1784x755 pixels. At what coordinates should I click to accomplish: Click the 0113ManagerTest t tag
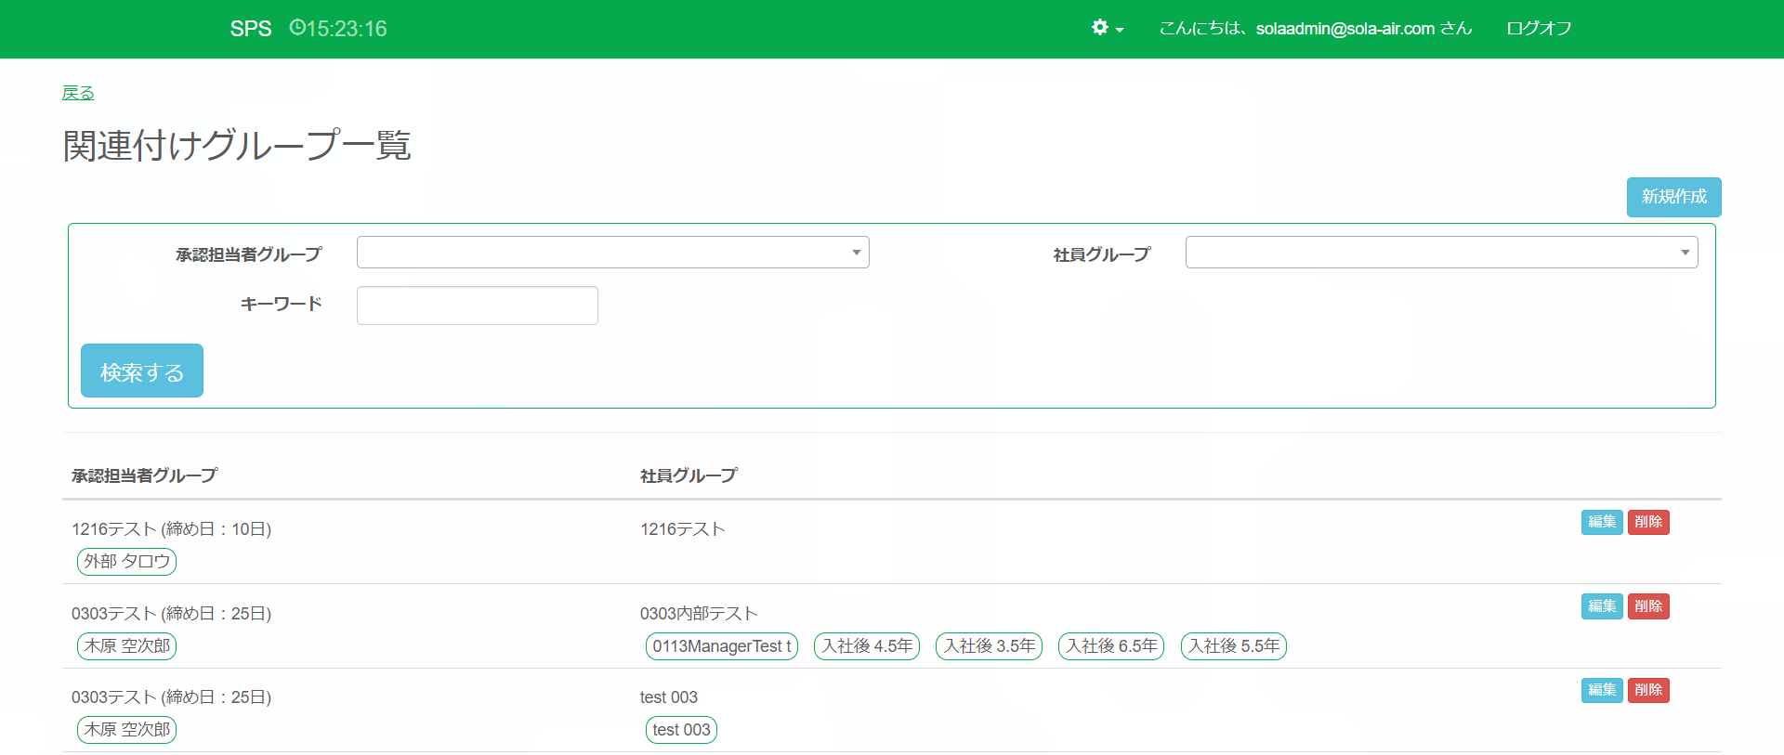(x=721, y=646)
